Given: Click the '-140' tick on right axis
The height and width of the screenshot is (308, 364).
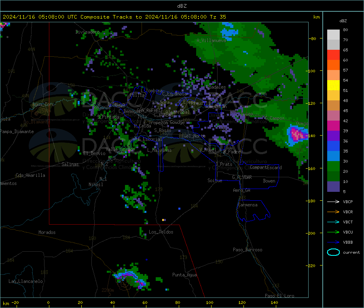Looking at the screenshot, I should [x=311, y=136].
